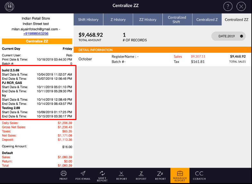
Task: Open help with the question mark icon
Action: (x=228, y=6)
